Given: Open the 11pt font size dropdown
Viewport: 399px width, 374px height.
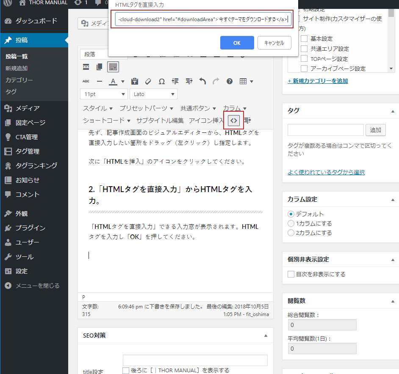Looking at the screenshot, I should (x=104, y=94).
